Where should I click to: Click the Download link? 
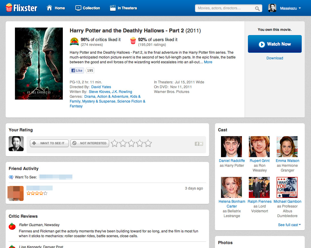pos(275,58)
